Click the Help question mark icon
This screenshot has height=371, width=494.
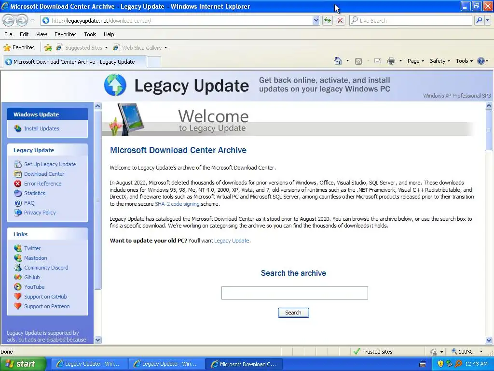pyautogui.click(x=481, y=61)
